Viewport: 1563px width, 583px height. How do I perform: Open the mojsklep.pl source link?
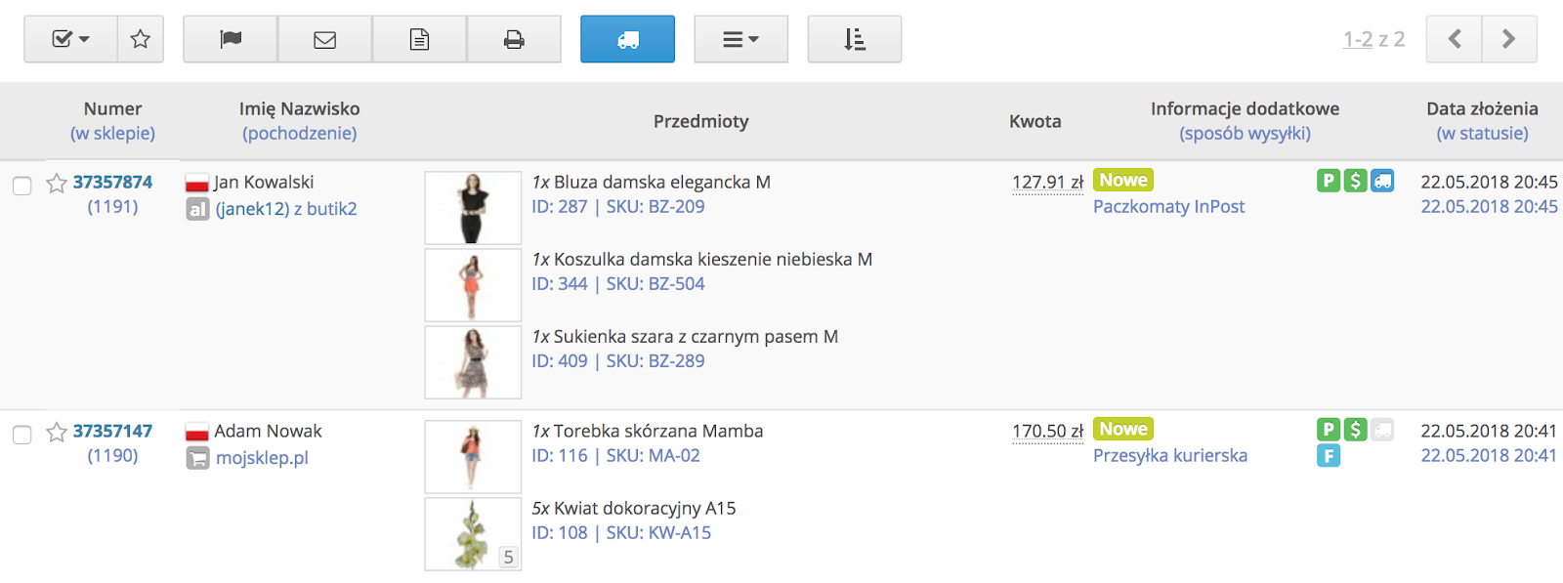pyautogui.click(x=262, y=457)
